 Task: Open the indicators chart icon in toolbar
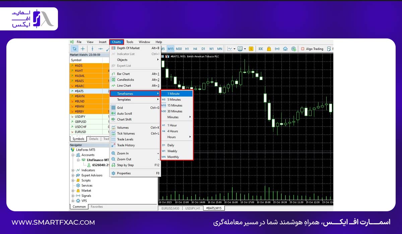[240, 49]
